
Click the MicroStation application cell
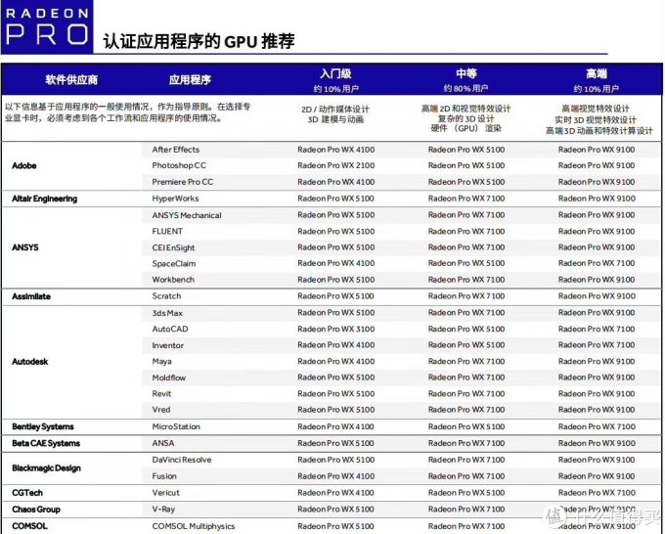click(176, 426)
